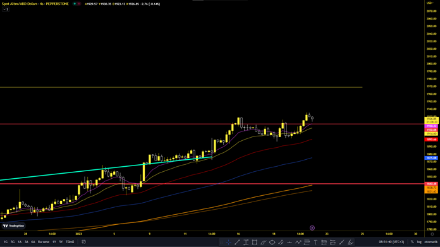Click the red 1899.66 moving average label
This screenshot has height=247, width=440.
pos(432,140)
